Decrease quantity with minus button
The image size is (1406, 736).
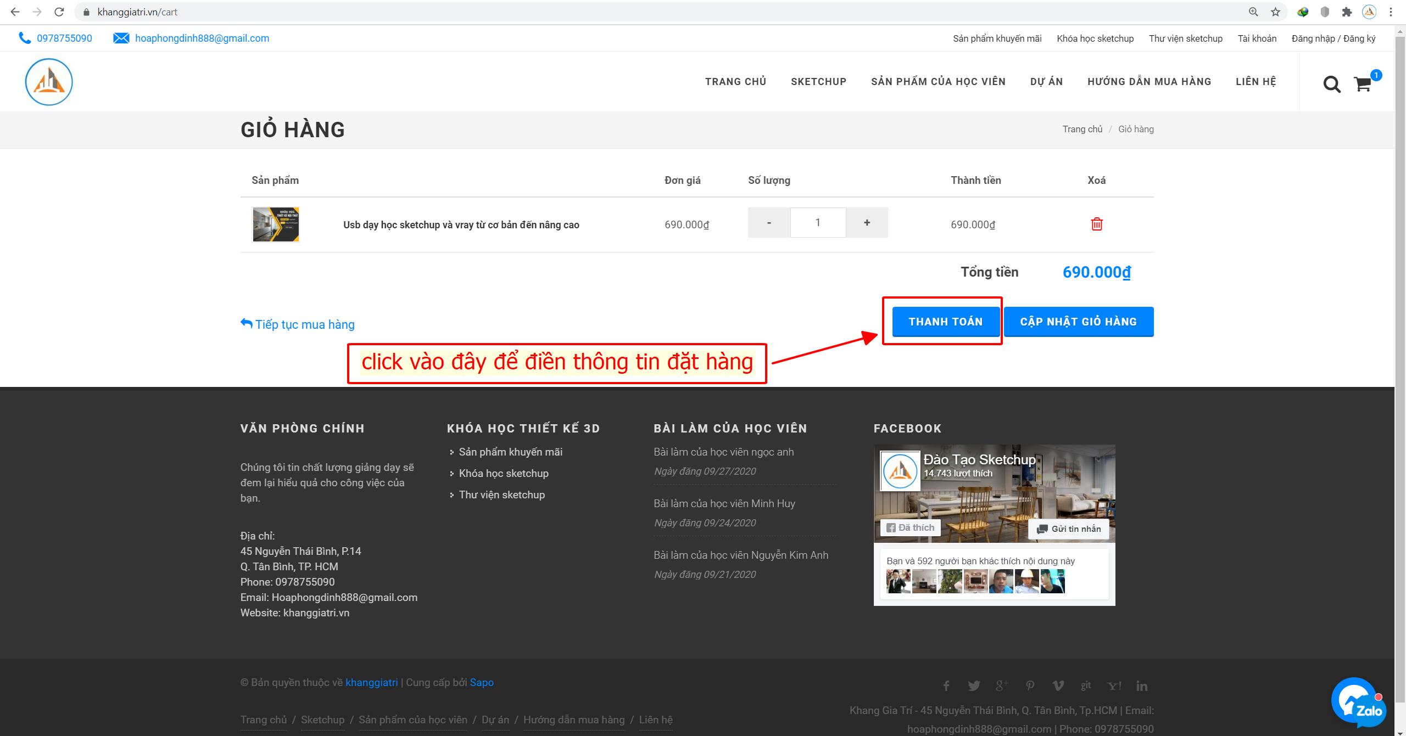pos(769,222)
